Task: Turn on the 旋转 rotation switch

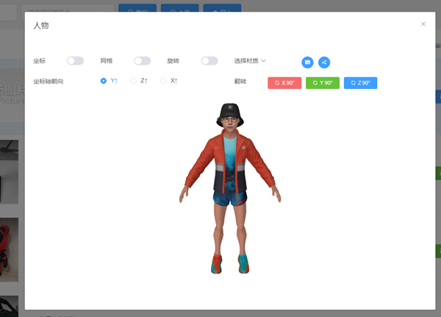Action: point(209,61)
